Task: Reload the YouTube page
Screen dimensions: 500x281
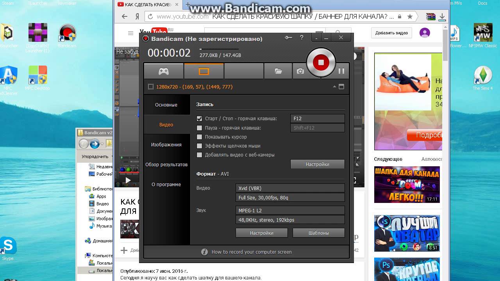Action: pyautogui.click(x=150, y=16)
